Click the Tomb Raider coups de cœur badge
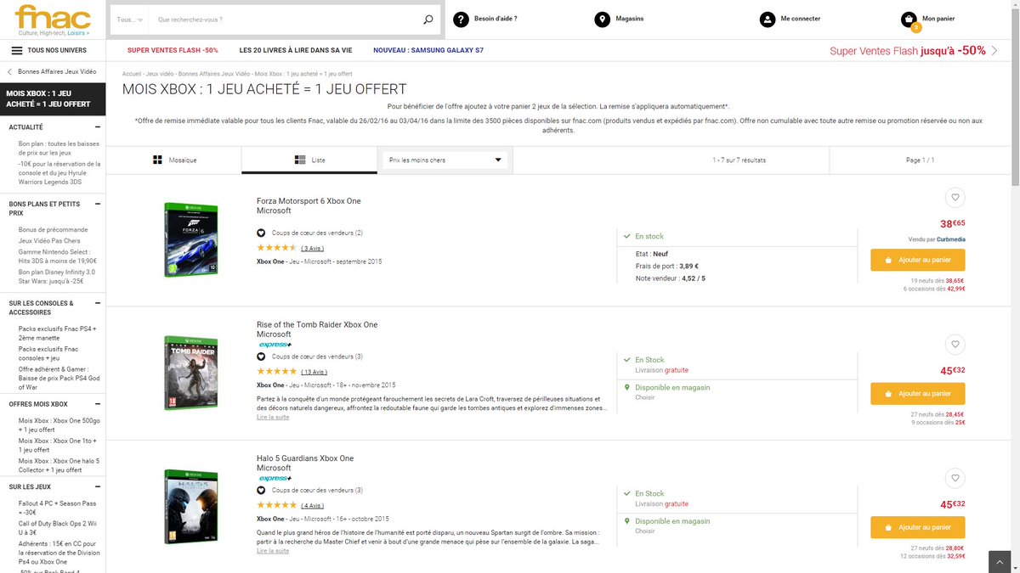Image resolution: width=1020 pixels, height=573 pixels. (310, 357)
